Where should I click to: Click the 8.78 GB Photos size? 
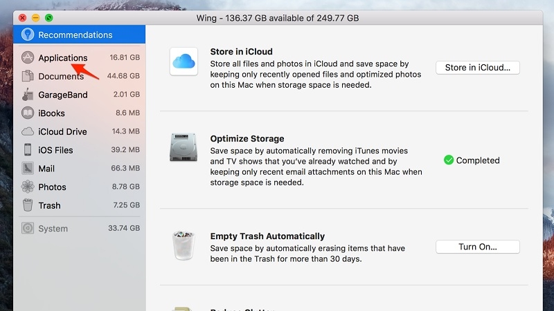click(x=126, y=186)
